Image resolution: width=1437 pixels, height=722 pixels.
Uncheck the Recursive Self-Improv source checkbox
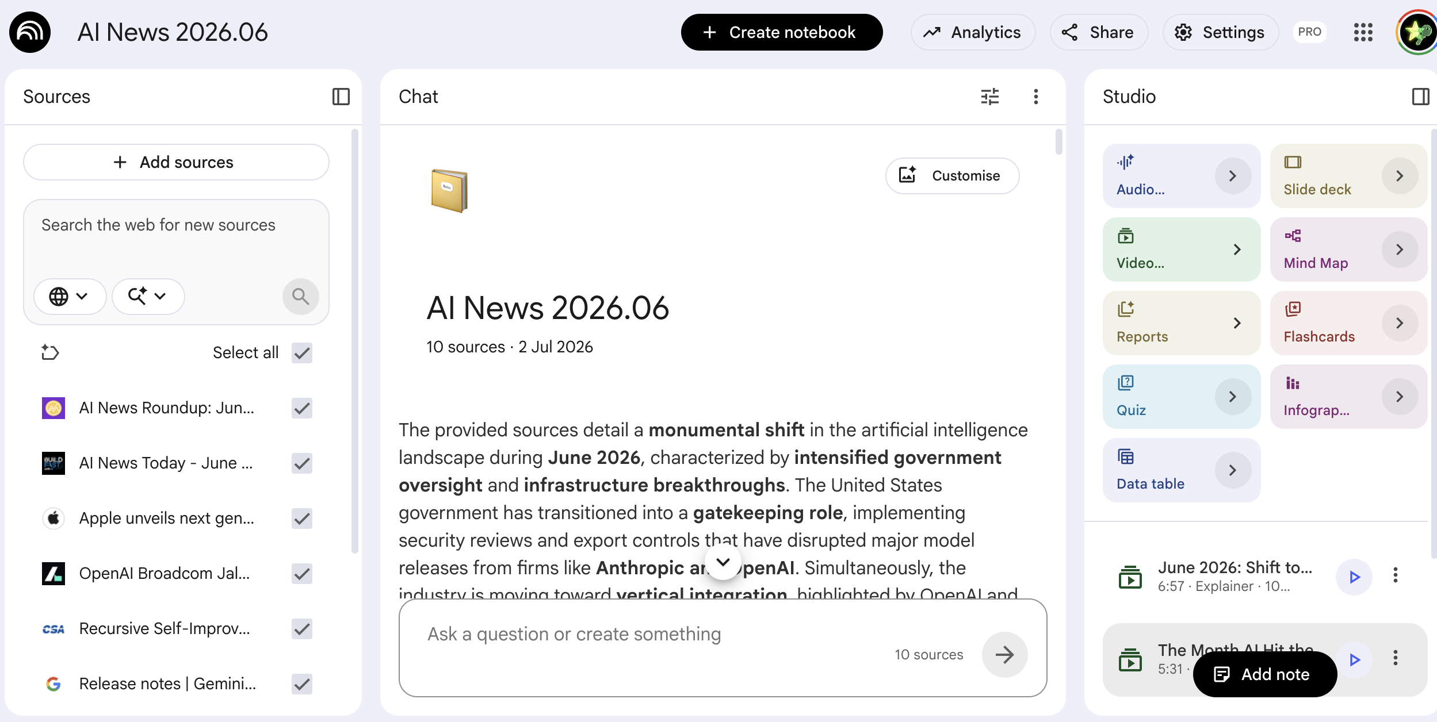(302, 629)
